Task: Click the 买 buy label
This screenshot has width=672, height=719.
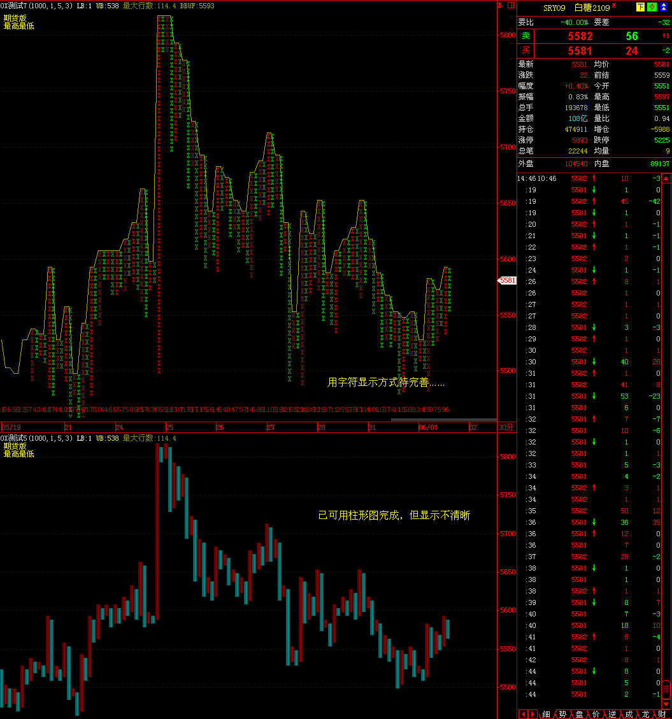Action: pyautogui.click(x=525, y=50)
